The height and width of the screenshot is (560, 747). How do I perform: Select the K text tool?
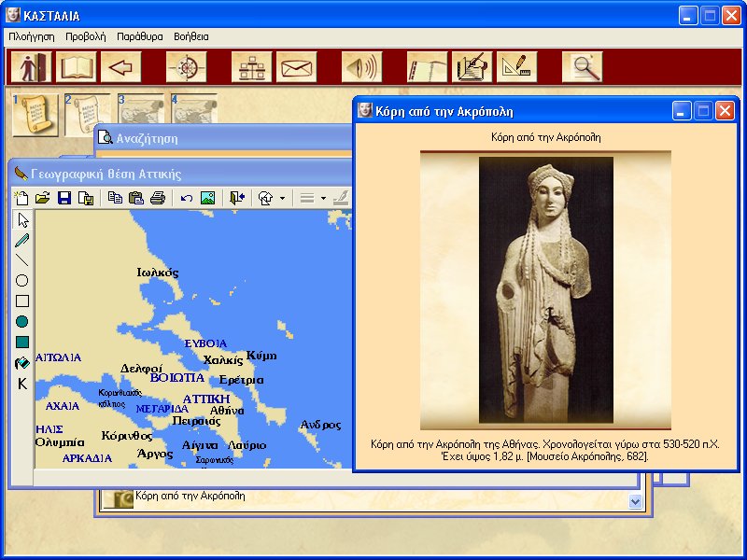tap(22, 384)
